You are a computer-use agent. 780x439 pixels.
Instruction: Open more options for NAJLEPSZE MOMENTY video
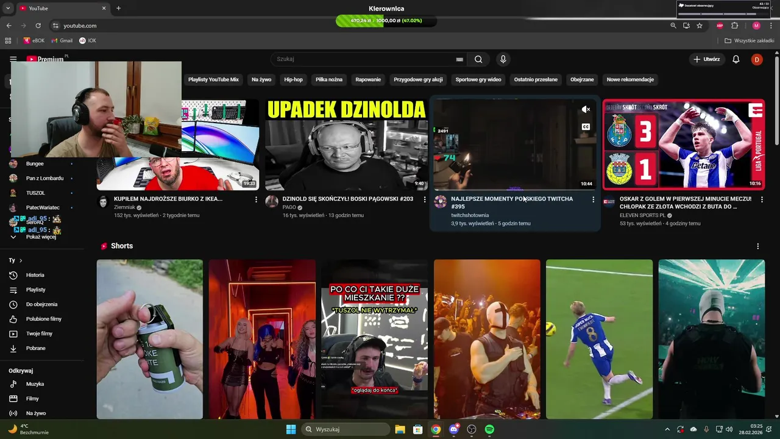(593, 199)
